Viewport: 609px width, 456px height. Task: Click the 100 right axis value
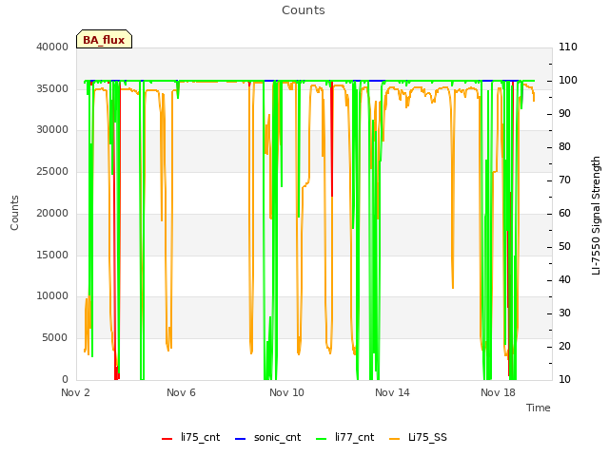pyautogui.click(x=568, y=80)
